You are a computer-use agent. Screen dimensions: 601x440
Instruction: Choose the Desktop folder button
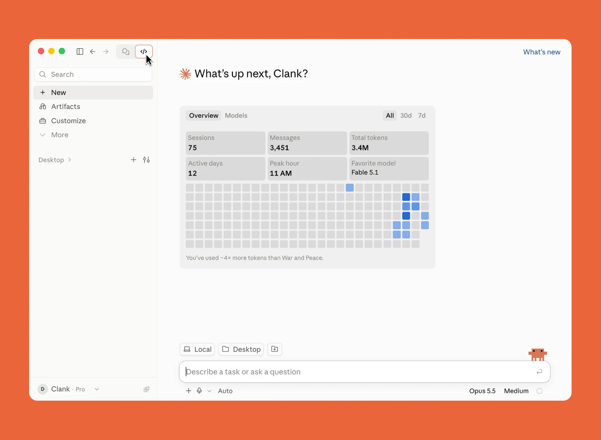tap(241, 349)
